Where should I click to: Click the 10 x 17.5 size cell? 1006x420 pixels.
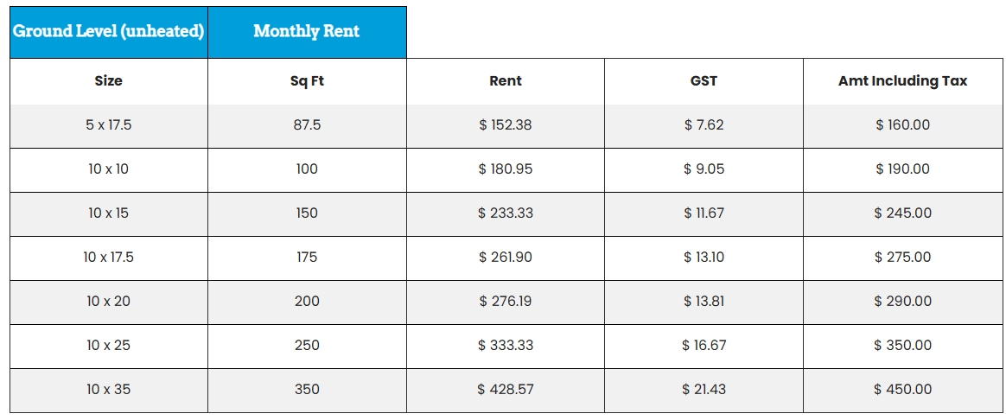[108, 258]
